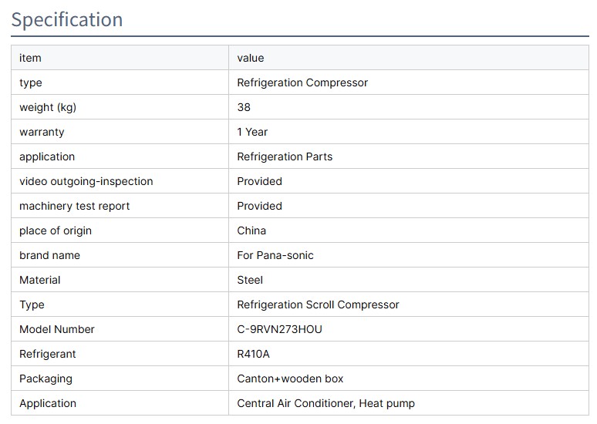Select the refrigerant value R410A

pyautogui.click(x=254, y=354)
